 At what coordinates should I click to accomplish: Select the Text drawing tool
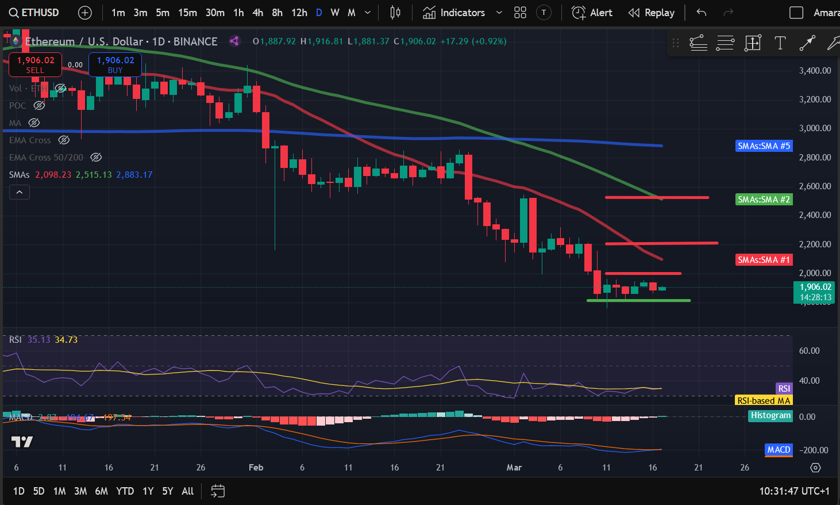780,43
